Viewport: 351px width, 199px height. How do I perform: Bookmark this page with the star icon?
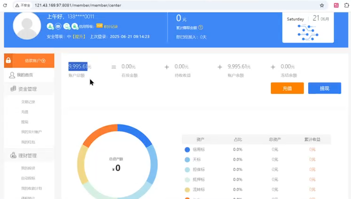tap(322, 5)
